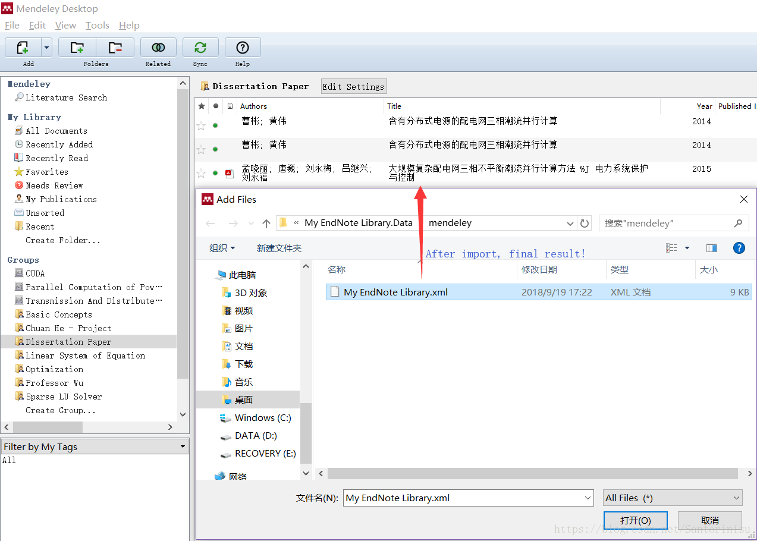This screenshot has width=757, height=541.
Task: Click the create new folder icon
Action: (77, 48)
